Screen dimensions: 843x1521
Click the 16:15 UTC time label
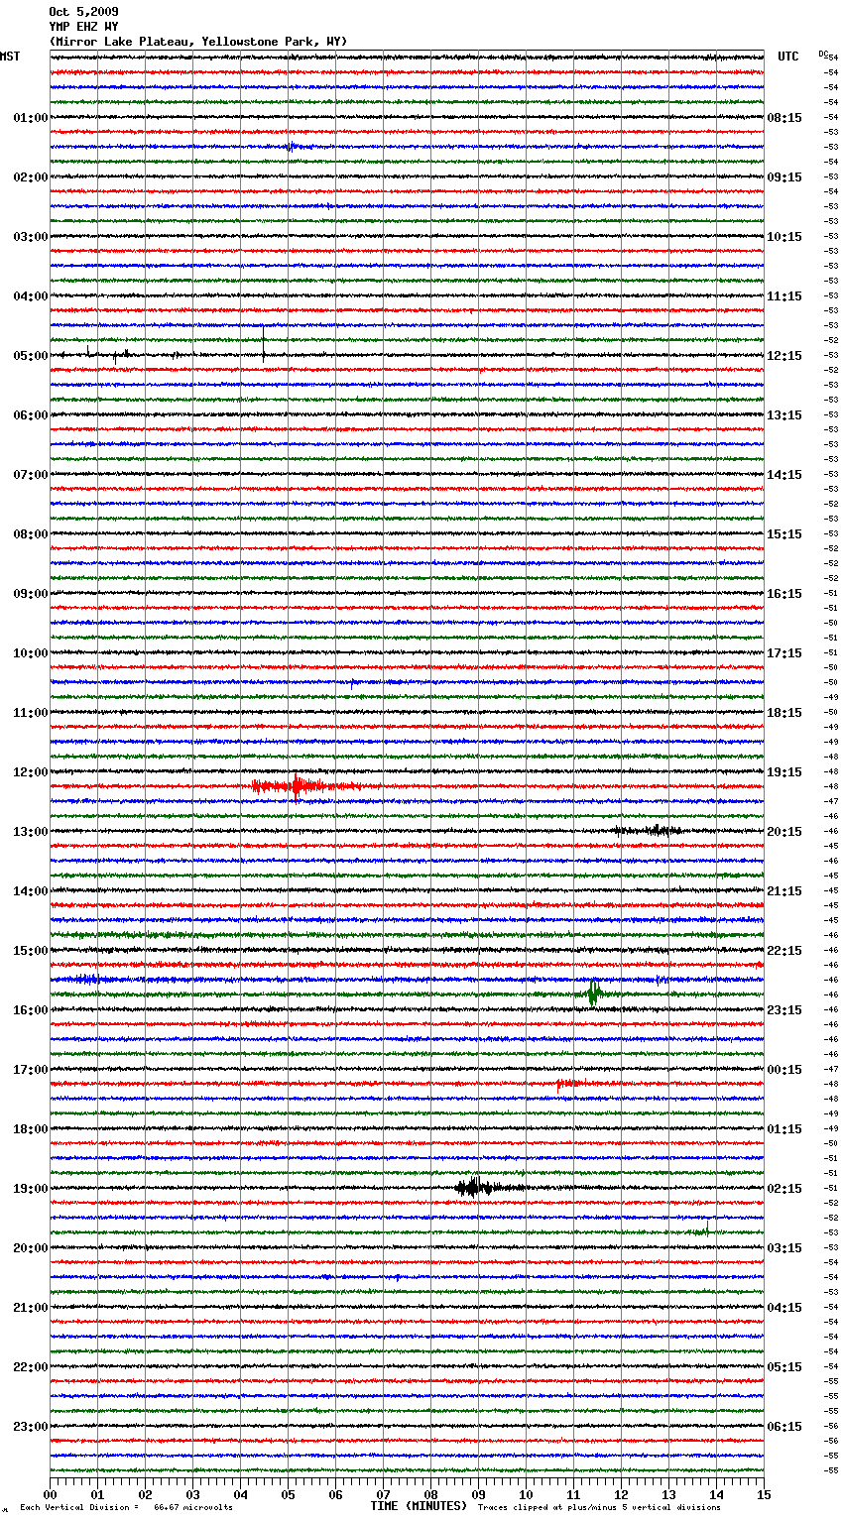click(x=784, y=594)
